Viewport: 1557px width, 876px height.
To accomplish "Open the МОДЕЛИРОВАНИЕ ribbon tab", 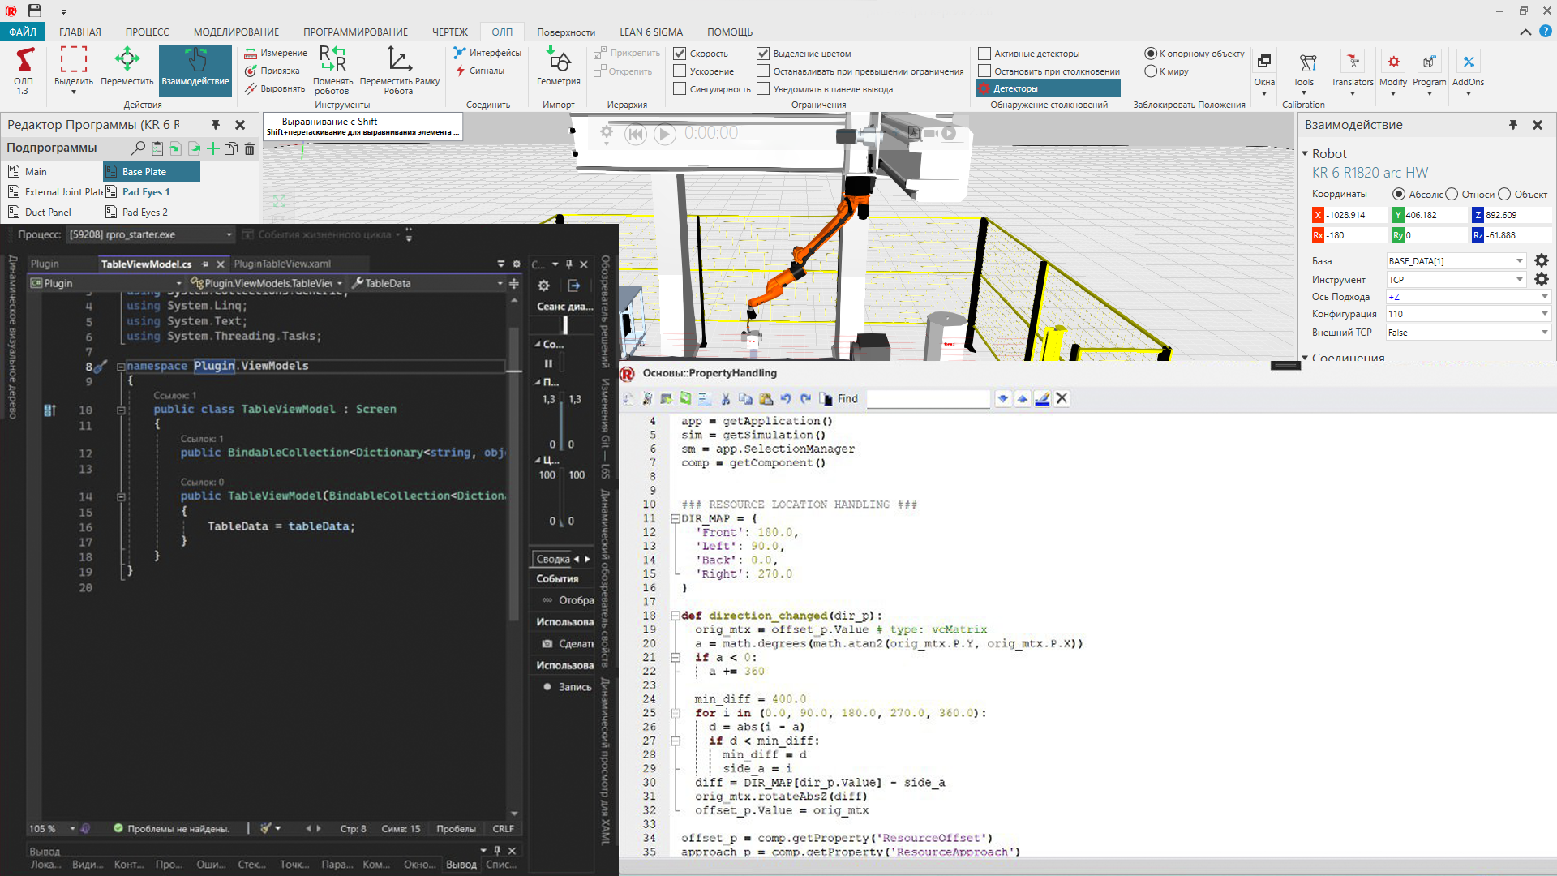I will tap(236, 32).
